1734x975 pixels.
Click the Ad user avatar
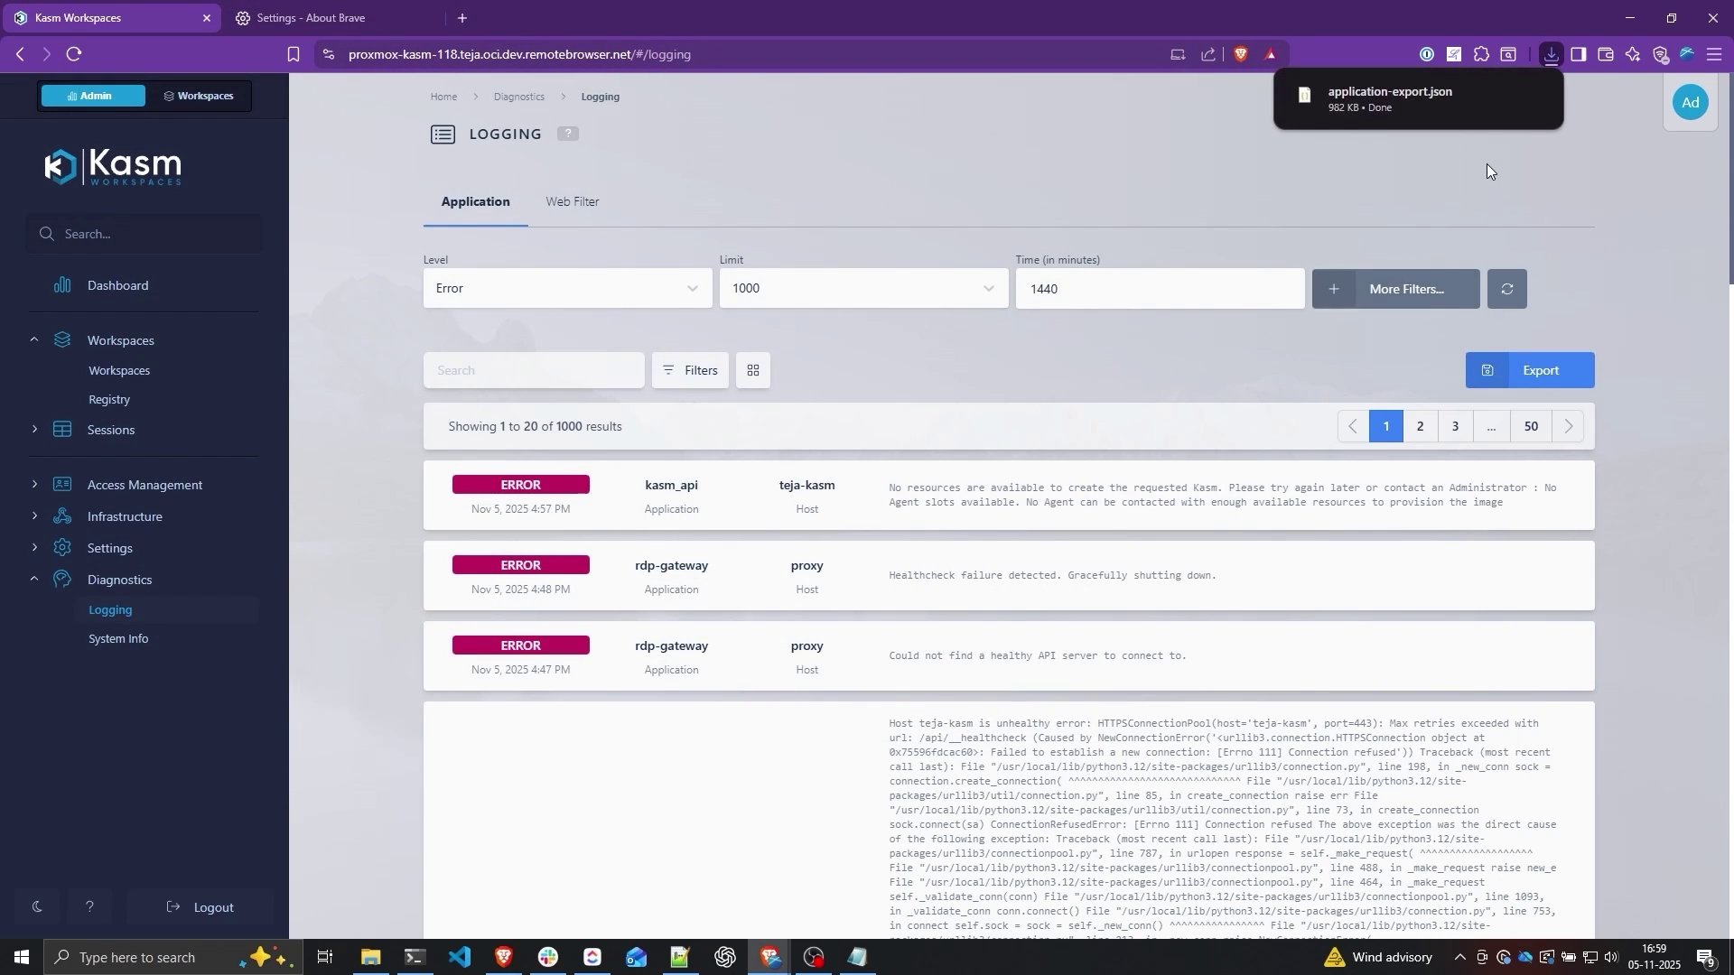coord(1690,102)
